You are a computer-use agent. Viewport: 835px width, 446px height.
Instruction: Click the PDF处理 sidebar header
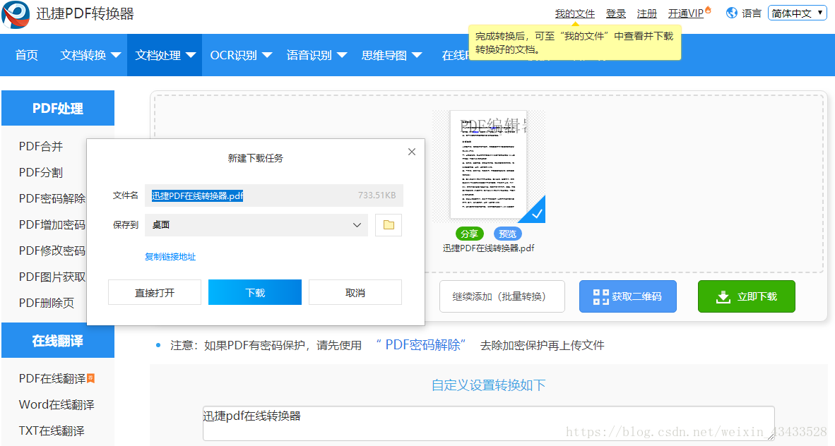coord(58,108)
